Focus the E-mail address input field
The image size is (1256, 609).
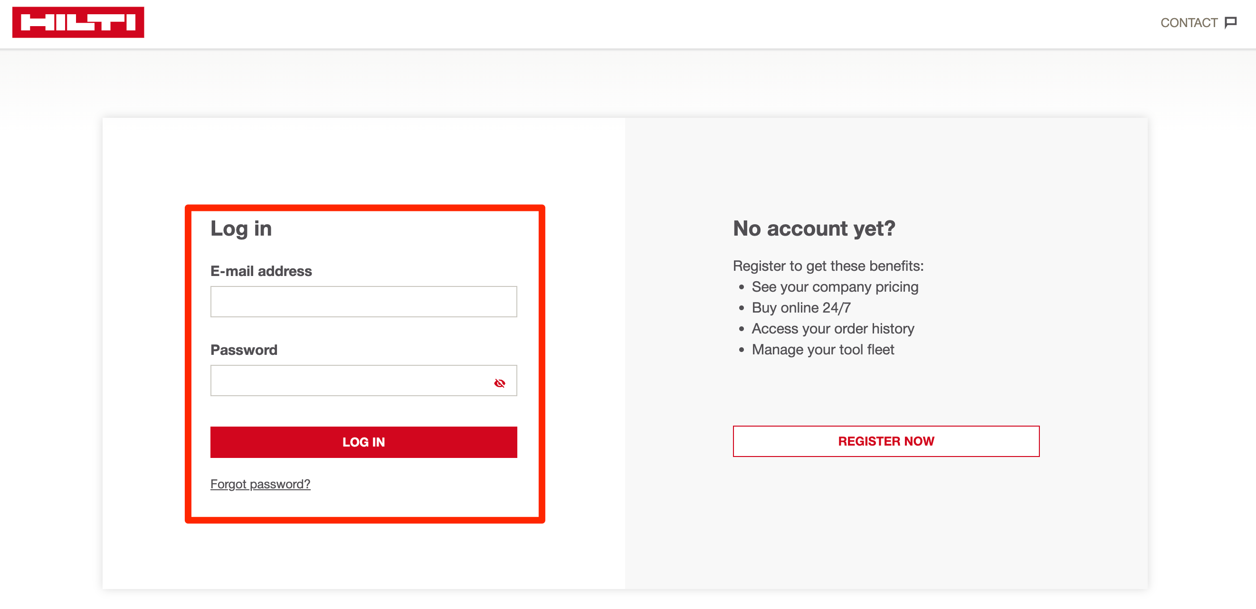(x=364, y=302)
